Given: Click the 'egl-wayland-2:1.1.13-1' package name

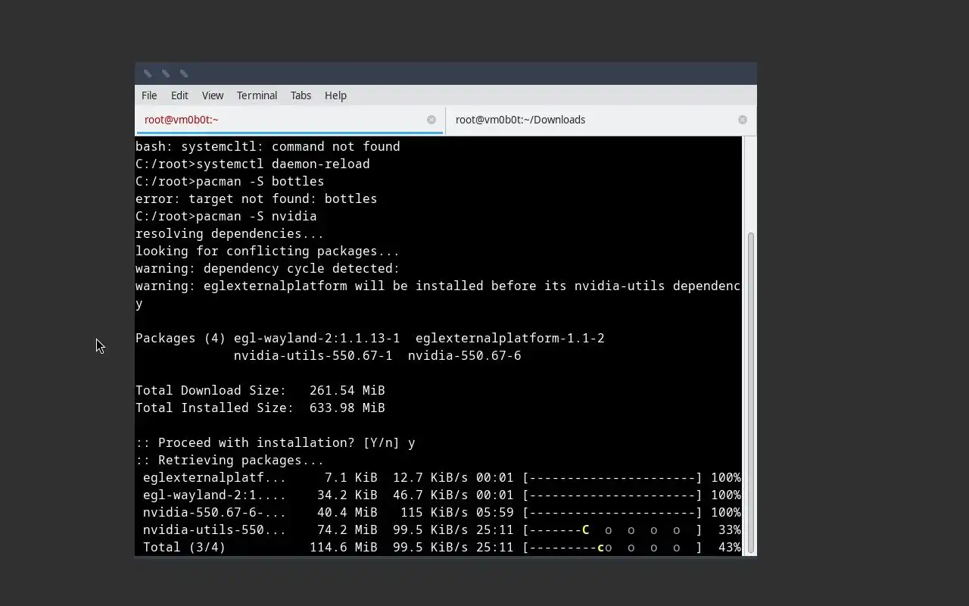Looking at the screenshot, I should click(x=316, y=339).
